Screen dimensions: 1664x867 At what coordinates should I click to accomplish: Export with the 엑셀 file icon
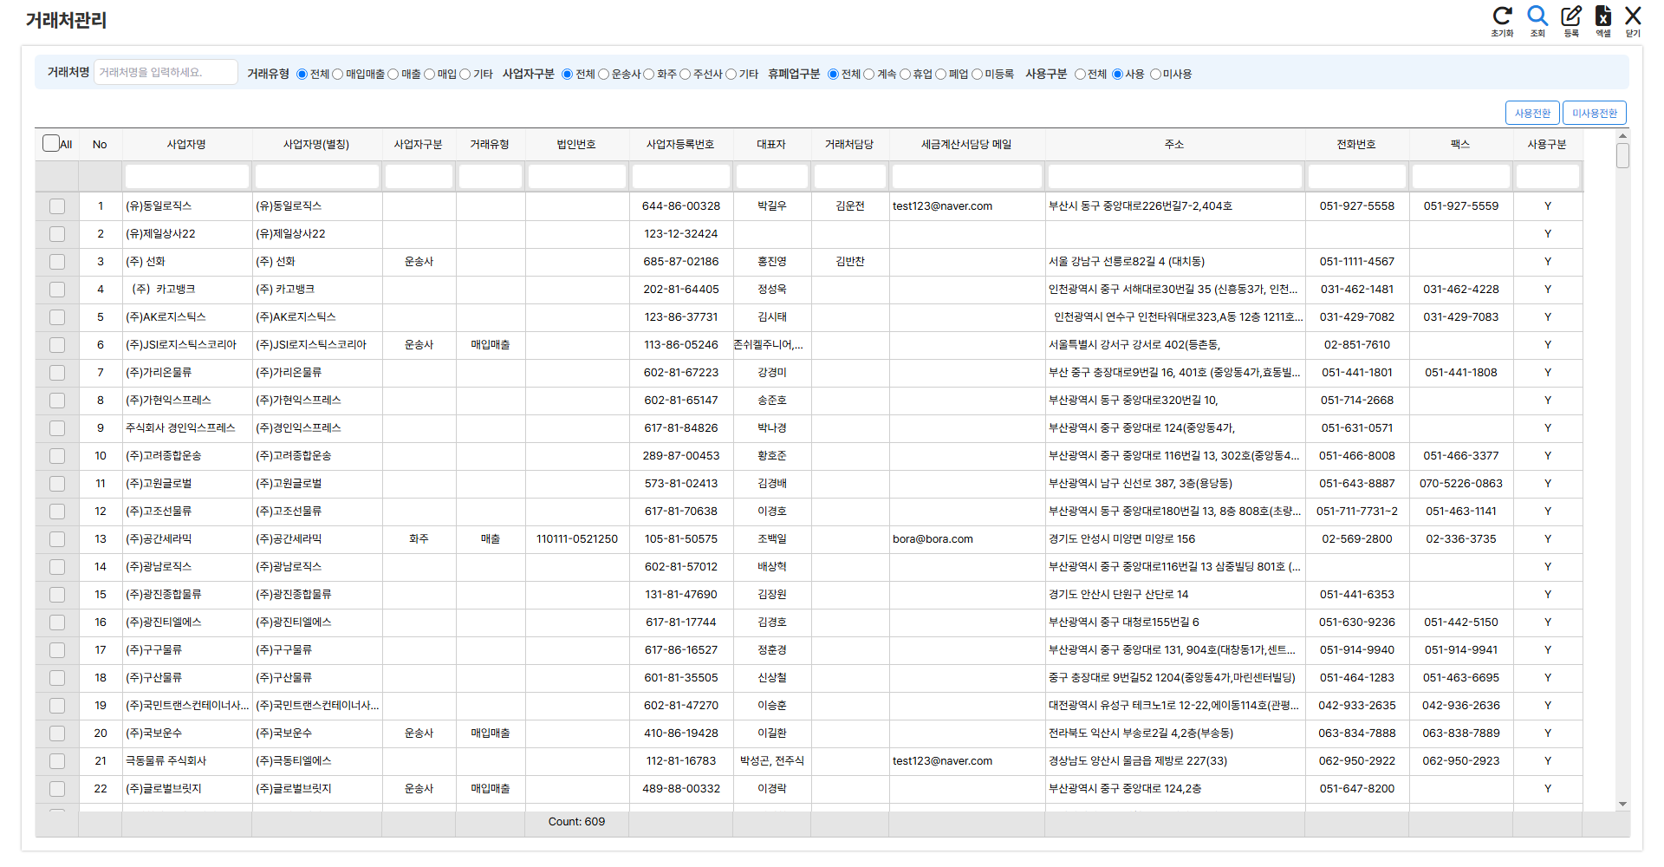coord(1603,16)
